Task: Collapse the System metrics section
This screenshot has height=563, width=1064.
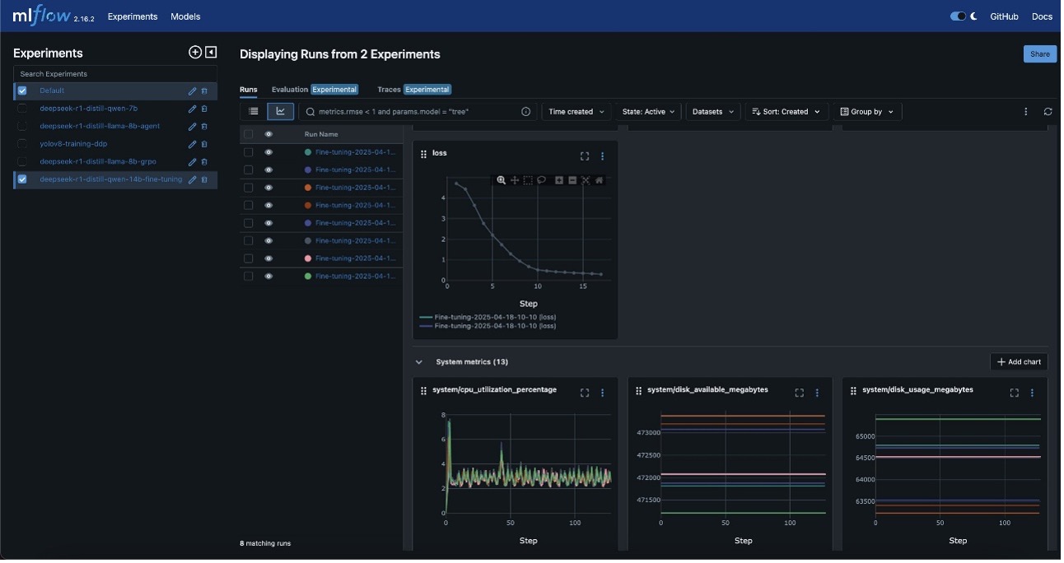Action: tap(419, 362)
